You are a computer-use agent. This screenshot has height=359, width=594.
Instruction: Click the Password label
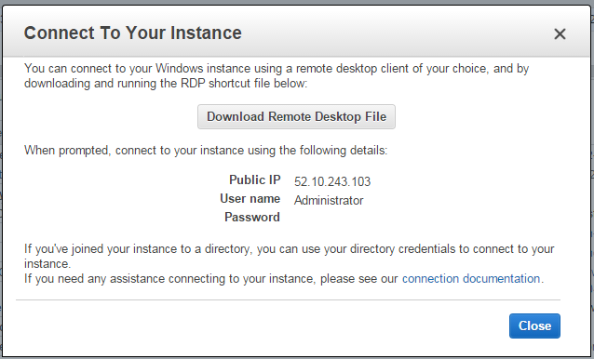coord(252,217)
